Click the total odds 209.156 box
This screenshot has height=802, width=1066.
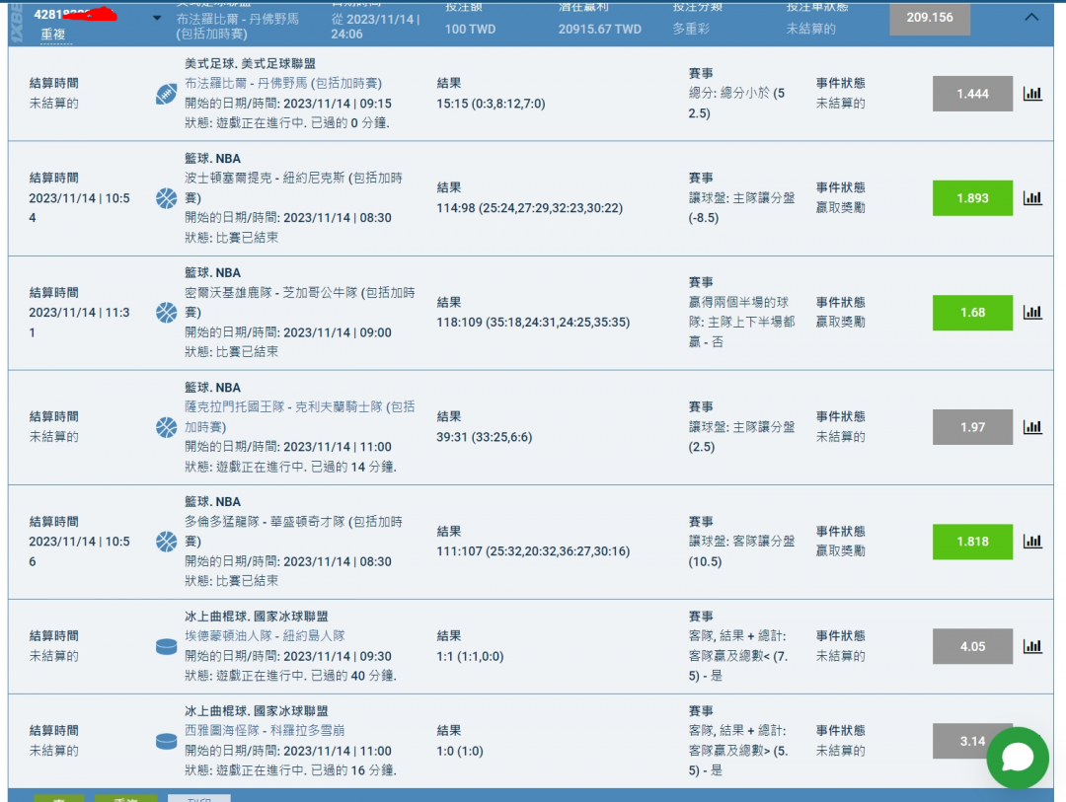pyautogui.click(x=930, y=18)
